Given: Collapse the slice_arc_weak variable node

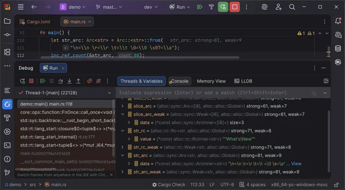Looking at the screenshot, I should (123, 114).
